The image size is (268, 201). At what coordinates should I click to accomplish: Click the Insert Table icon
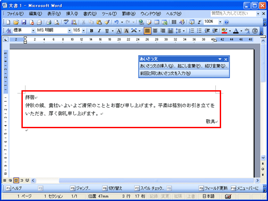(157, 22)
